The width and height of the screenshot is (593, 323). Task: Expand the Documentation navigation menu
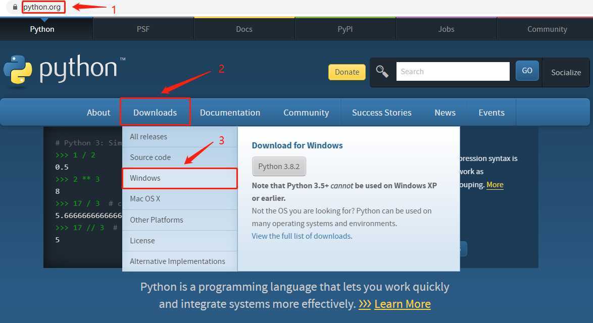pos(230,113)
